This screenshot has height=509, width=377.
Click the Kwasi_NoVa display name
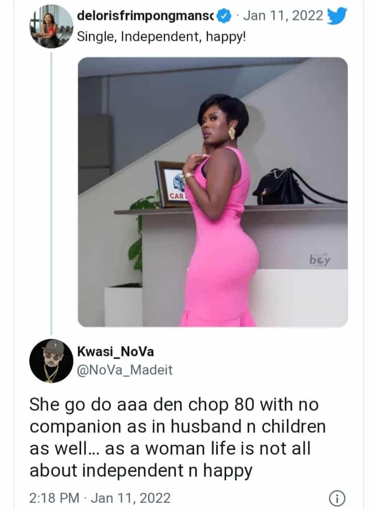point(114,352)
